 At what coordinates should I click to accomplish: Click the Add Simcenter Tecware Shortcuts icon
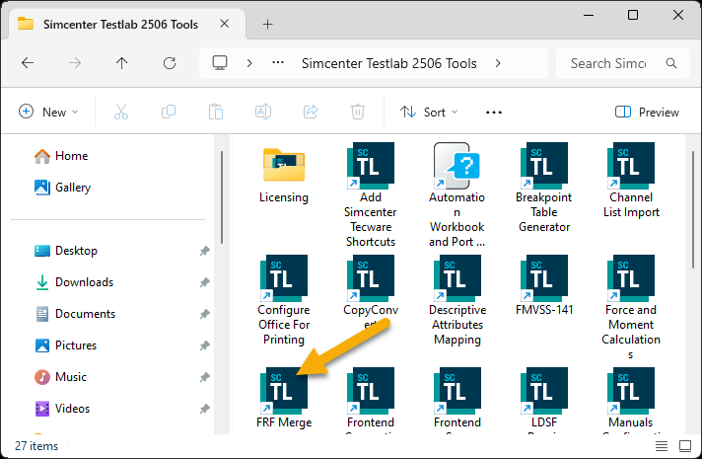pos(371,166)
